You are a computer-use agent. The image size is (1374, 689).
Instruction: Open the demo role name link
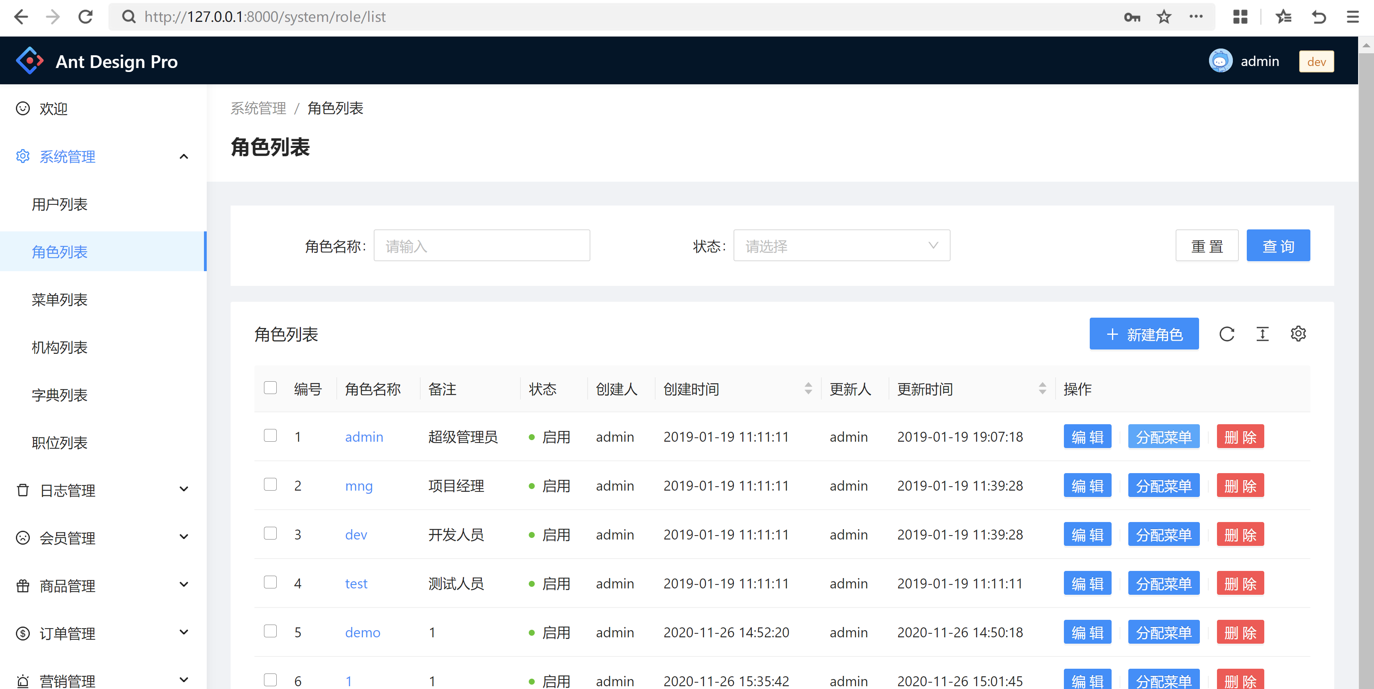(x=362, y=633)
